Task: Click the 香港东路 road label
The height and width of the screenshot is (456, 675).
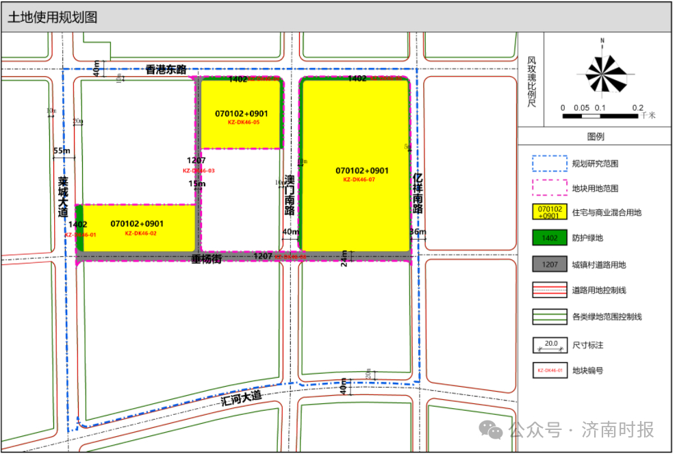Action: point(166,69)
